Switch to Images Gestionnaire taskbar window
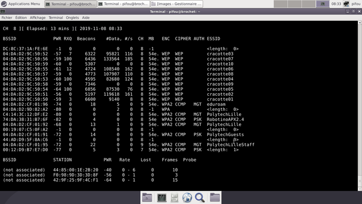The width and height of the screenshot is (362, 204). [177, 4]
